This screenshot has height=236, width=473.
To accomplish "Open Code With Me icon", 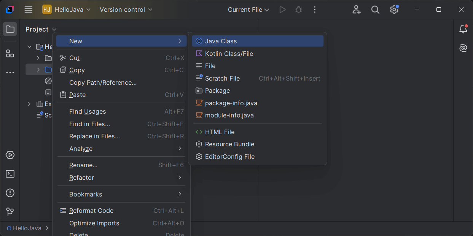I will (x=356, y=10).
